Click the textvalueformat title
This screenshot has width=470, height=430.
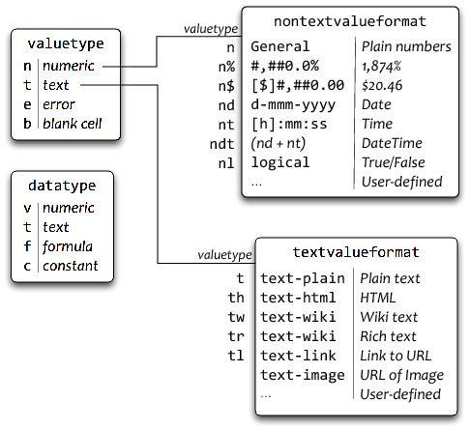click(356, 252)
